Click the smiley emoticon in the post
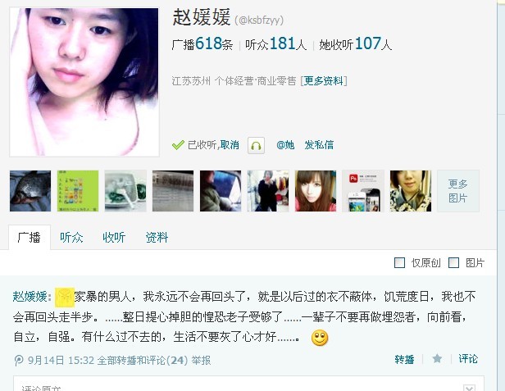This screenshot has width=505, height=391. pos(320,338)
